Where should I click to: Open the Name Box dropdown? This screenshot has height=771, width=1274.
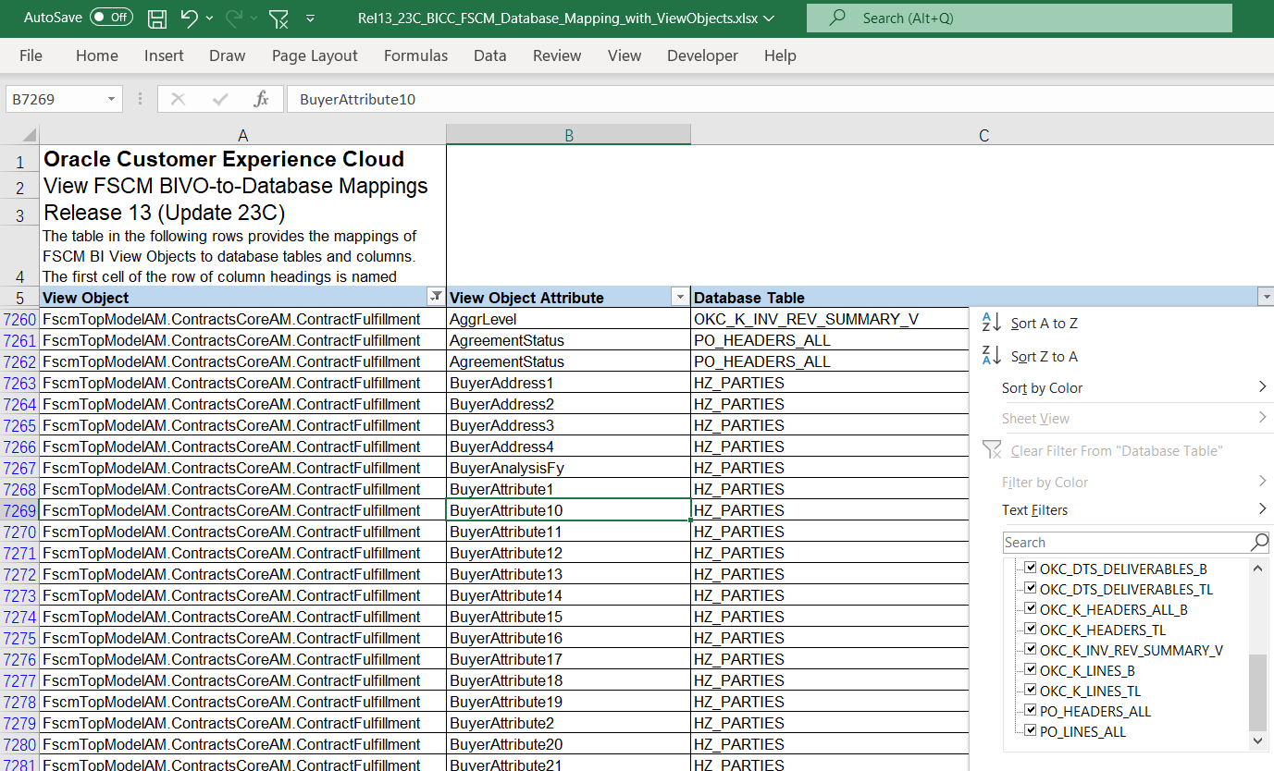(110, 99)
